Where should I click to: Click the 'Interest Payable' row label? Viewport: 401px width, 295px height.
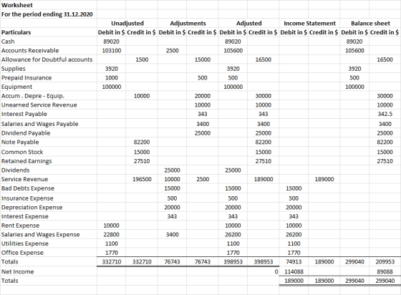click(x=24, y=114)
